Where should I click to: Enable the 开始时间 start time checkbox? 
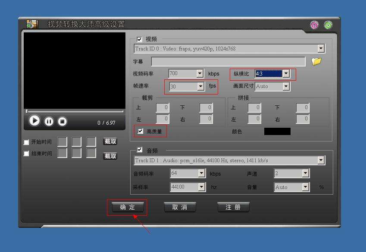pyautogui.click(x=27, y=142)
